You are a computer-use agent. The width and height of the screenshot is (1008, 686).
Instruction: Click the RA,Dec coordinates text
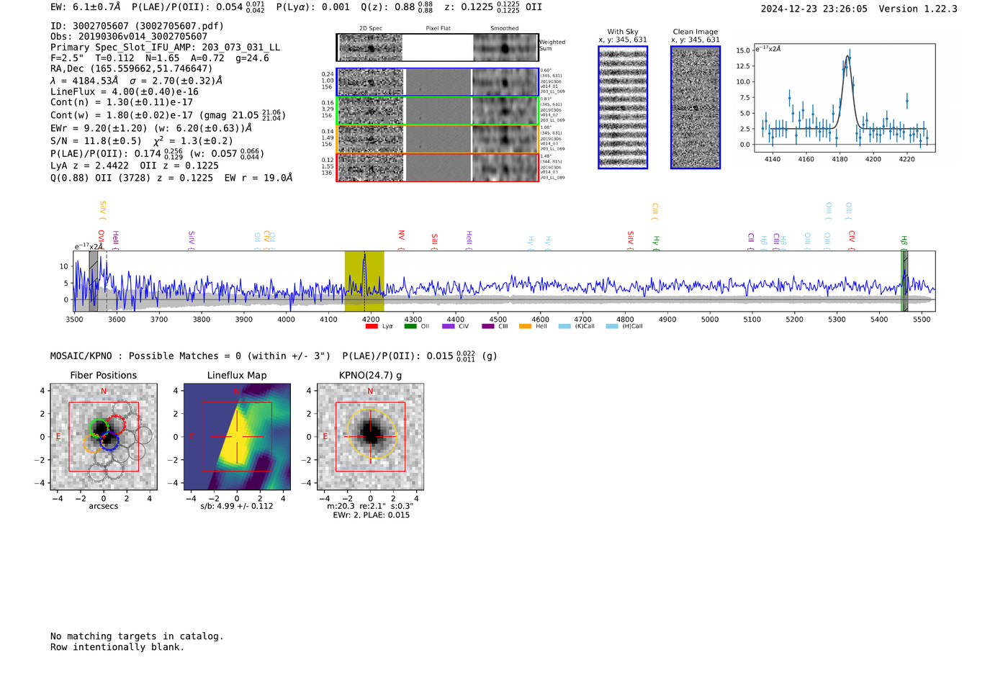(x=131, y=68)
